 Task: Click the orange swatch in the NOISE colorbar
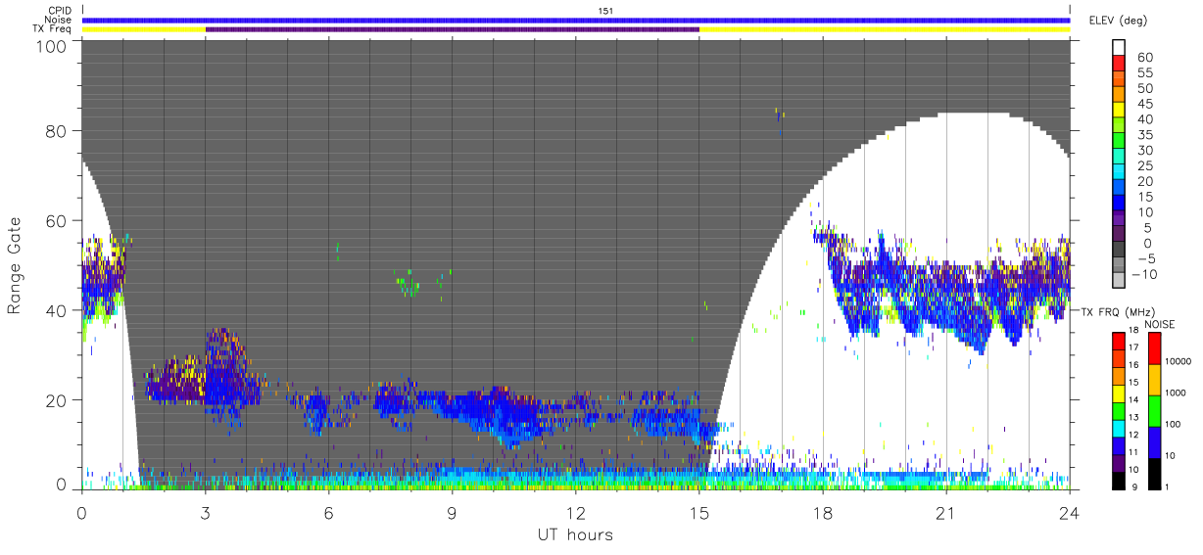coord(1154,380)
